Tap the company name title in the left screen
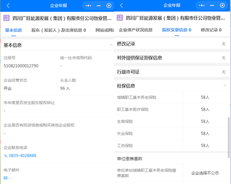Viewport: 231px width, 184px height. click(62, 18)
